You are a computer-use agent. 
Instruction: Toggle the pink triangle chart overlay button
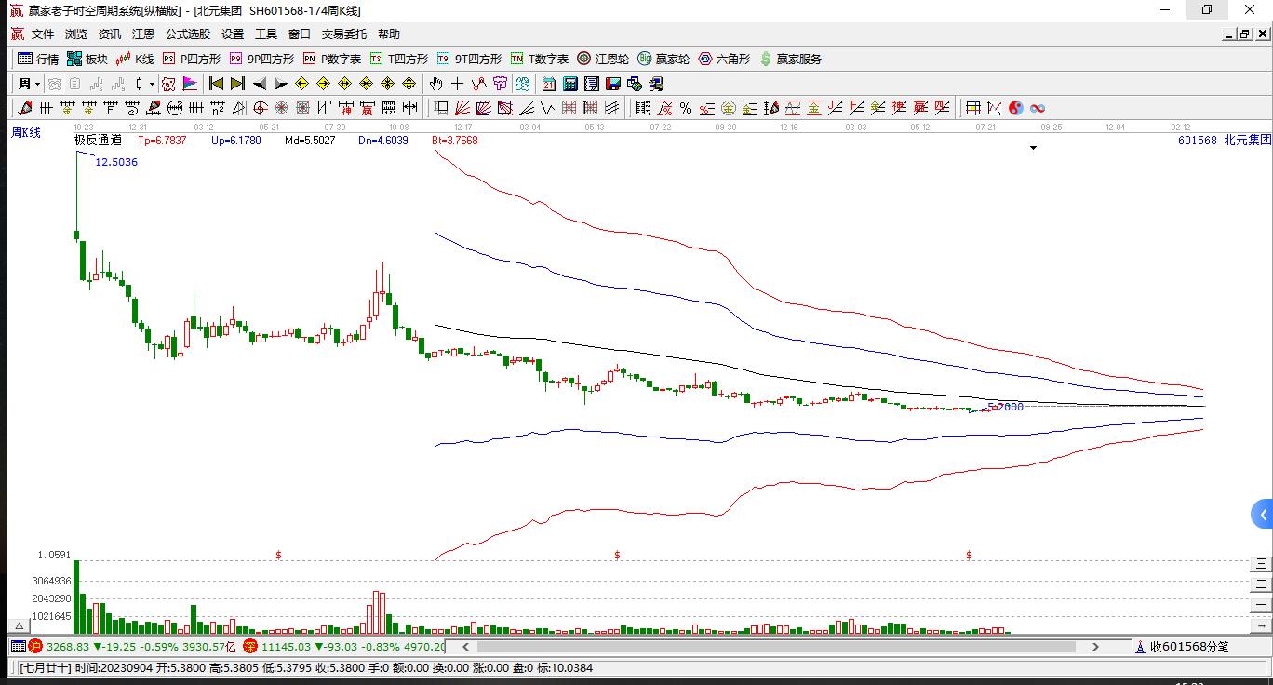(x=190, y=84)
